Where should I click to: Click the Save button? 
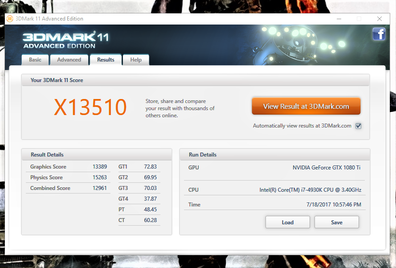click(337, 222)
